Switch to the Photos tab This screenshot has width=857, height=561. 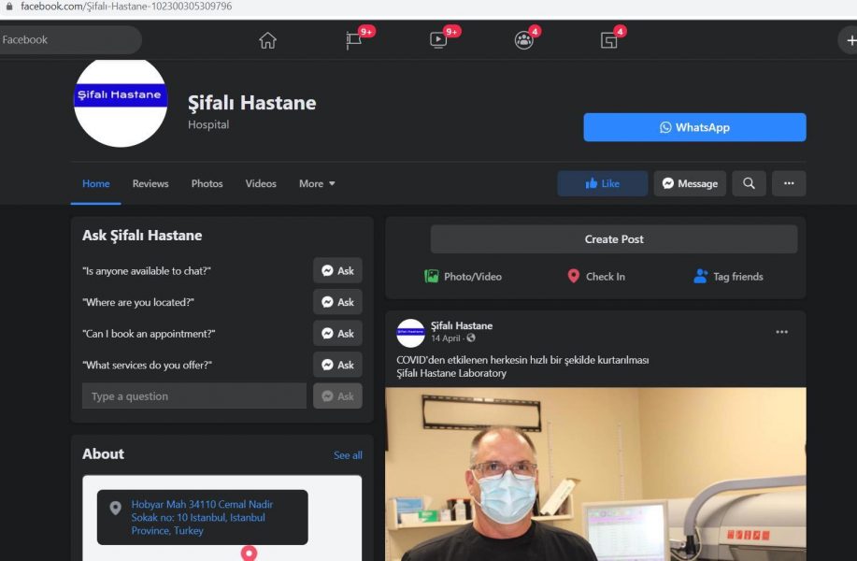(x=207, y=183)
